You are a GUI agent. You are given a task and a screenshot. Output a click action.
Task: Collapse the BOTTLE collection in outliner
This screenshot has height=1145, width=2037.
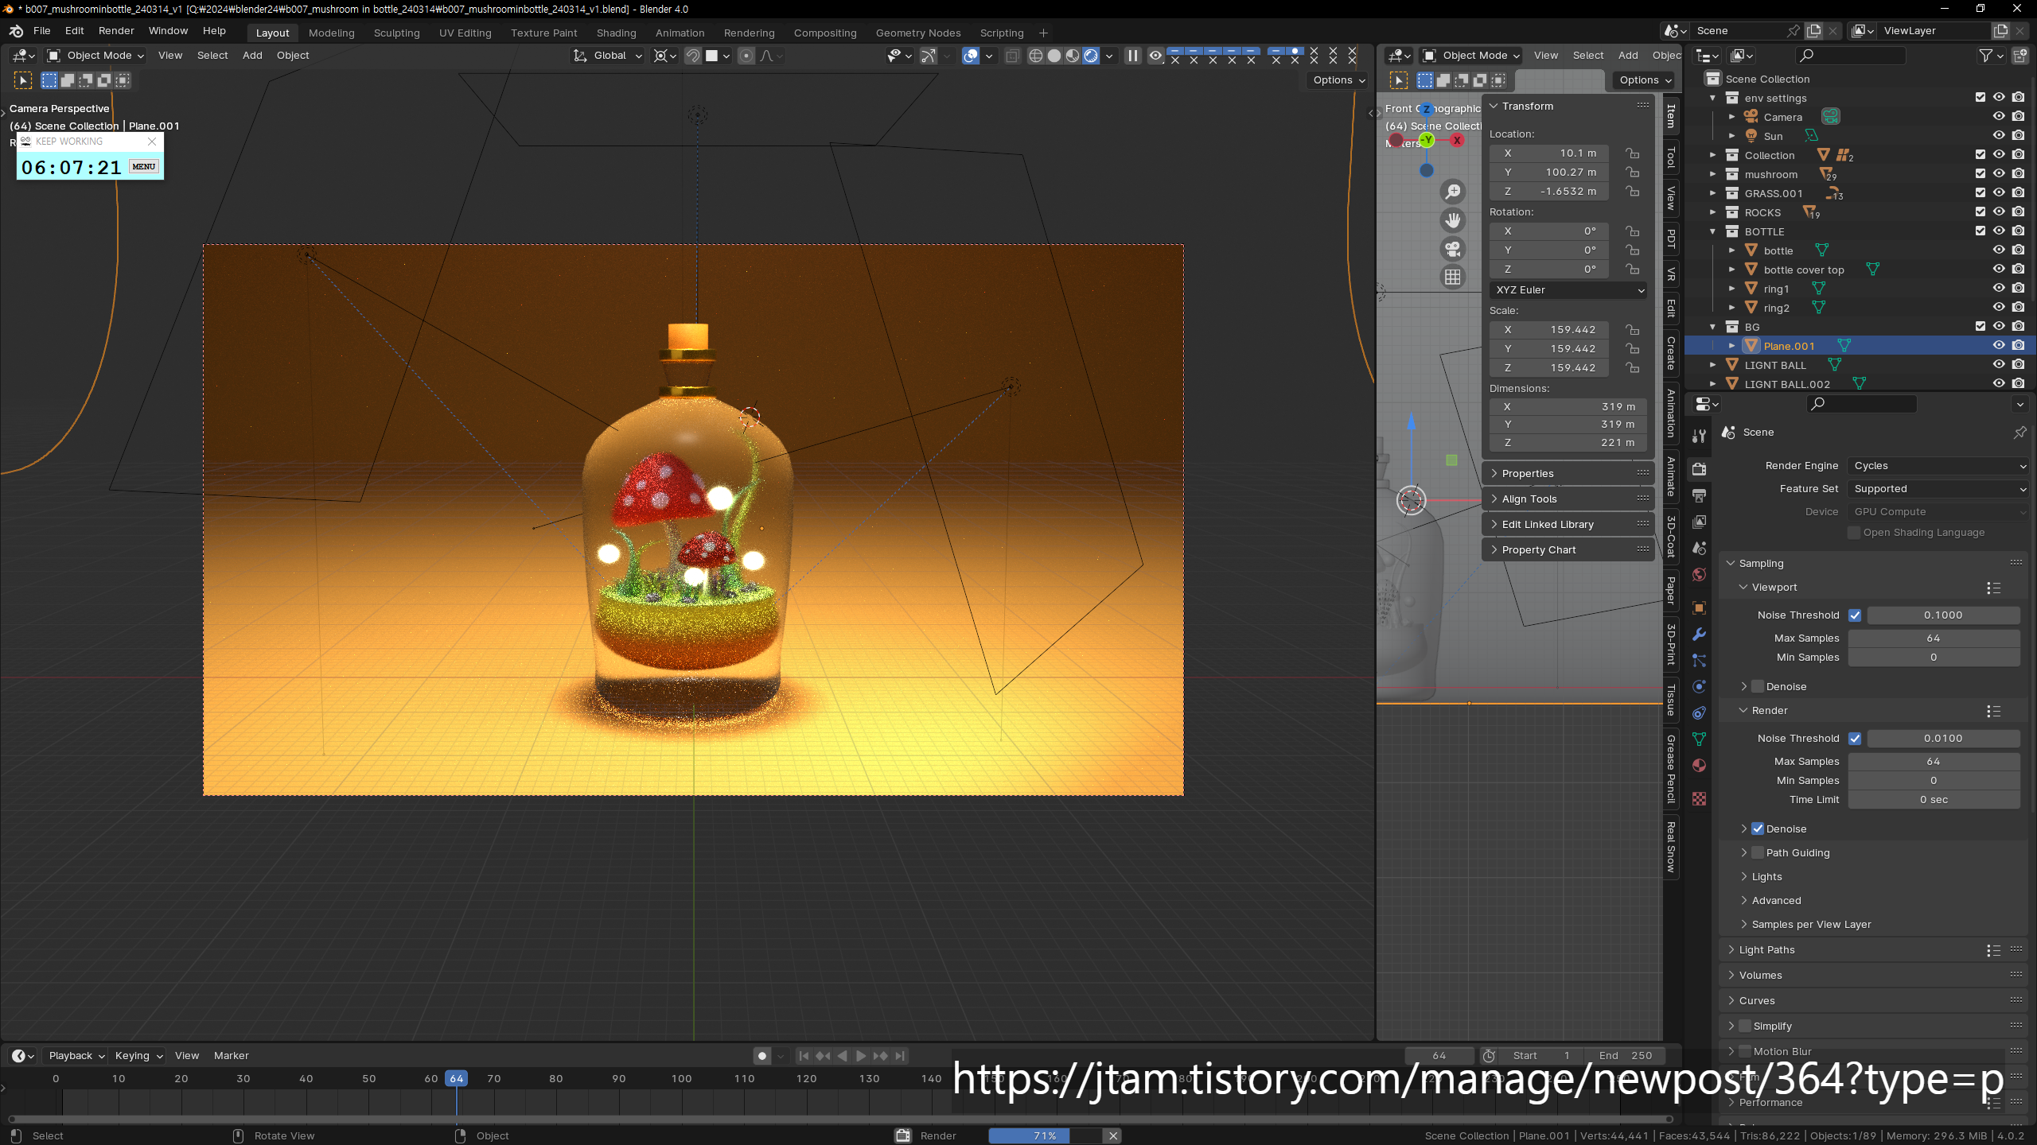point(1713,231)
